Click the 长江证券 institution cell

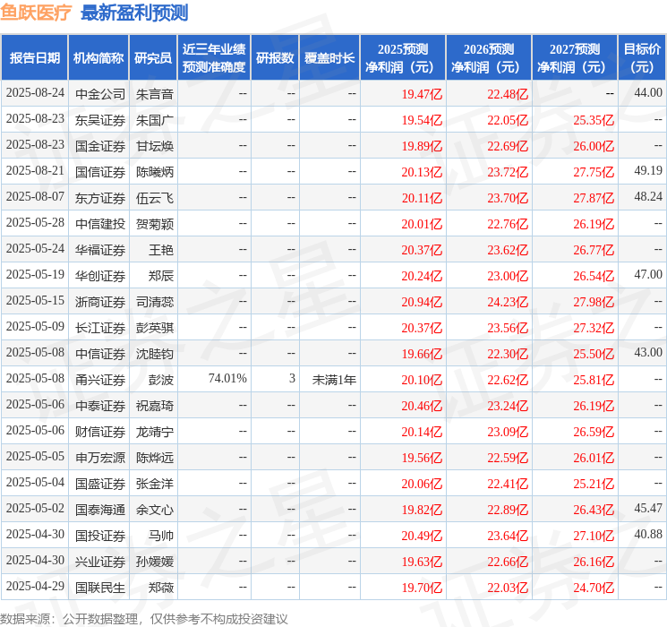pyautogui.click(x=100, y=328)
